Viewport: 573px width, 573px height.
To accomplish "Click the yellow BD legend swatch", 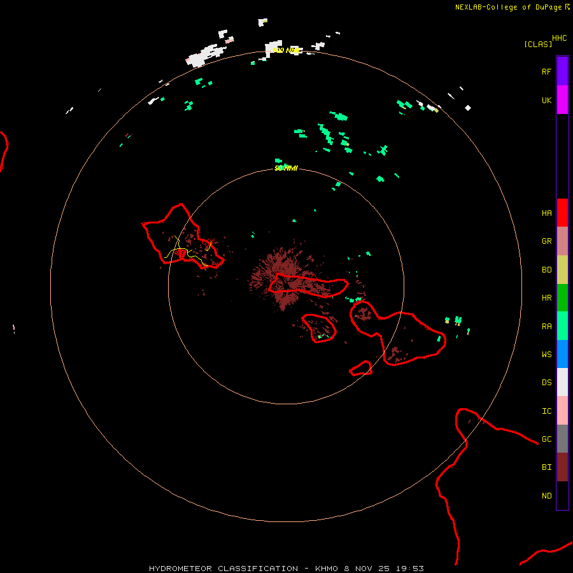I will click(x=562, y=270).
